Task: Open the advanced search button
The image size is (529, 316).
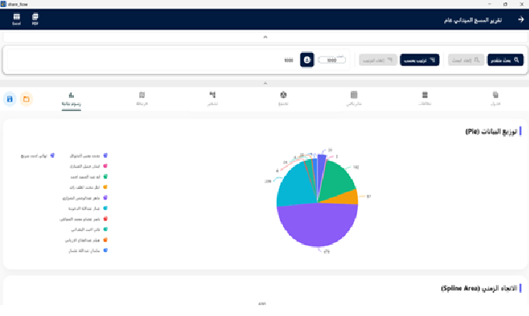Action: pyautogui.click(x=505, y=60)
